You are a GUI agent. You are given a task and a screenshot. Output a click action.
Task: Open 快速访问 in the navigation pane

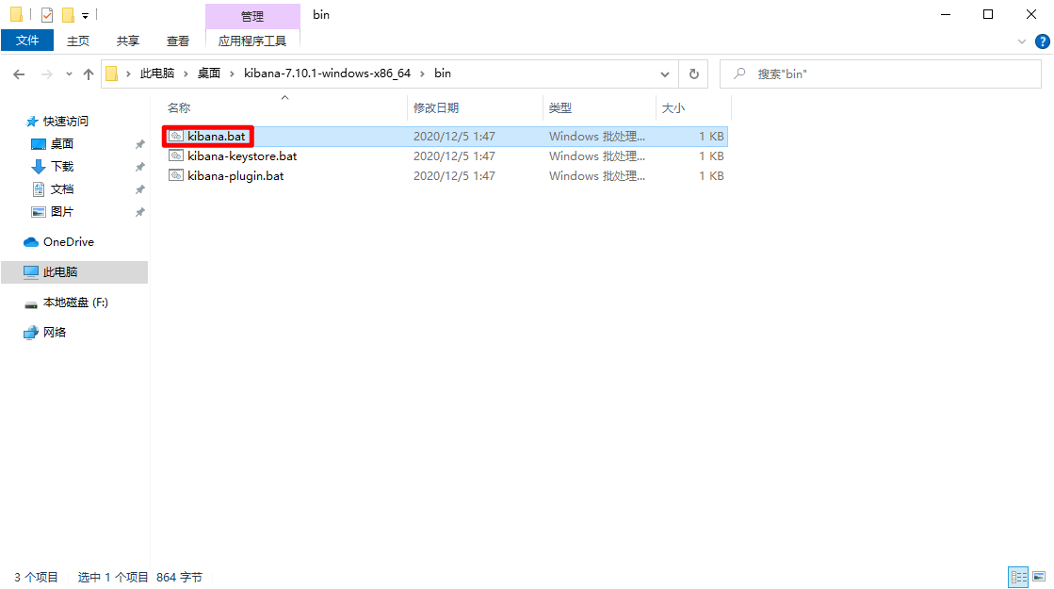click(65, 121)
